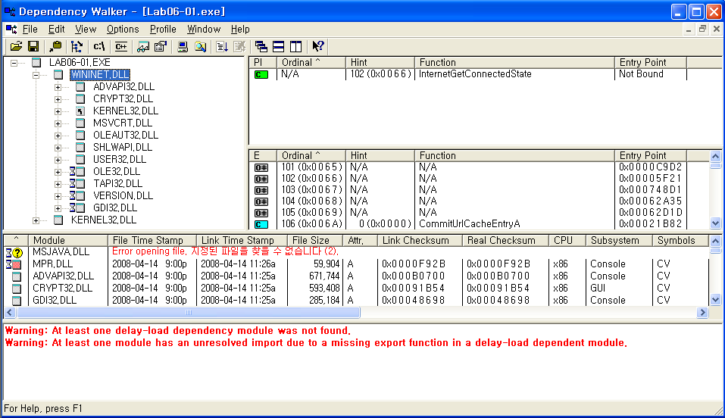Click the TAPI32.DLL hourglass module icon
The width and height of the screenshot is (725, 418).
point(77,183)
